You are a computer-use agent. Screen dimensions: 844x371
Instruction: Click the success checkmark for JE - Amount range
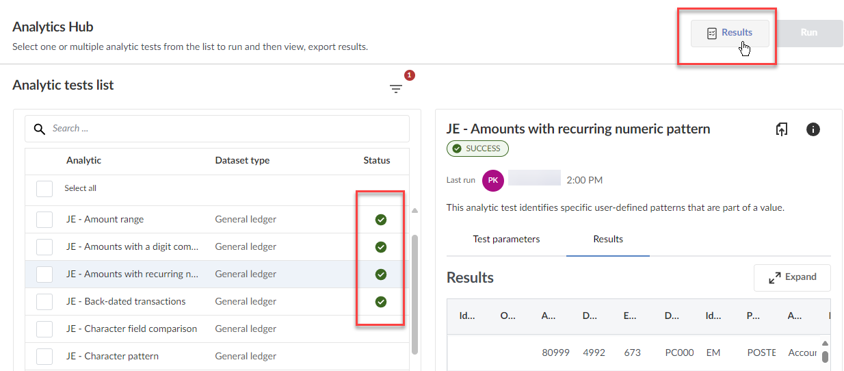(381, 220)
